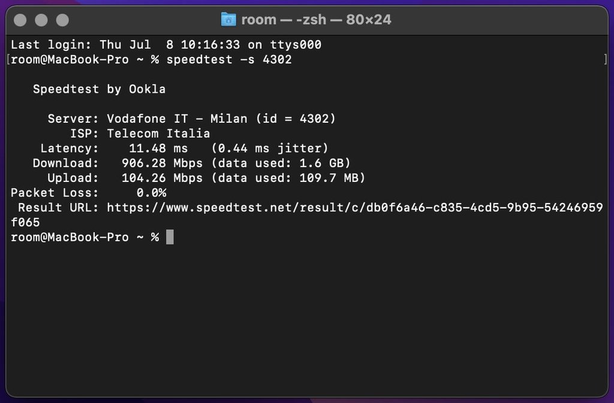Viewport: 614px width, 403px height.
Task: Minimize the Terminal window
Action: click(x=41, y=20)
